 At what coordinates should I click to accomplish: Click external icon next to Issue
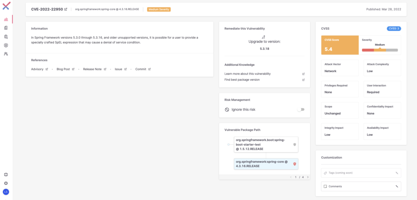[125, 69]
